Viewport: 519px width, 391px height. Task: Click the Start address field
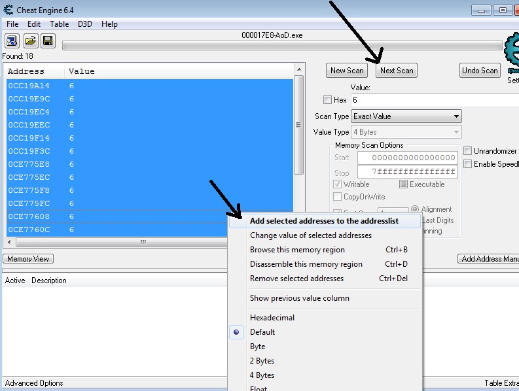coord(408,158)
